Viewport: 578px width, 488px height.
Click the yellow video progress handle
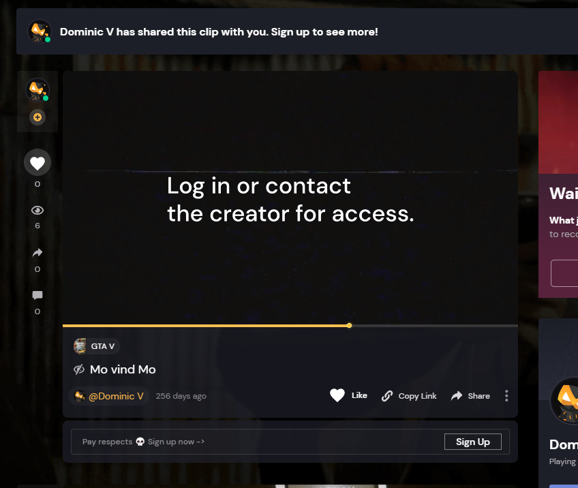click(x=349, y=326)
